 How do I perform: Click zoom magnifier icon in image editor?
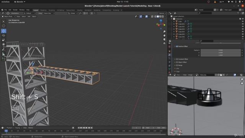coord(242,79)
